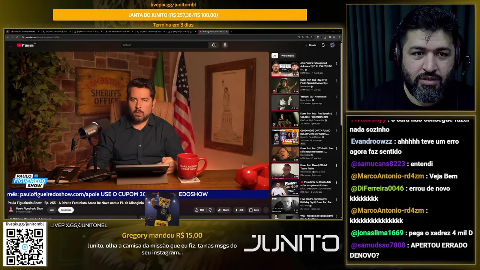Open Paul Kills Baron Harkonnen video title

(317, 150)
